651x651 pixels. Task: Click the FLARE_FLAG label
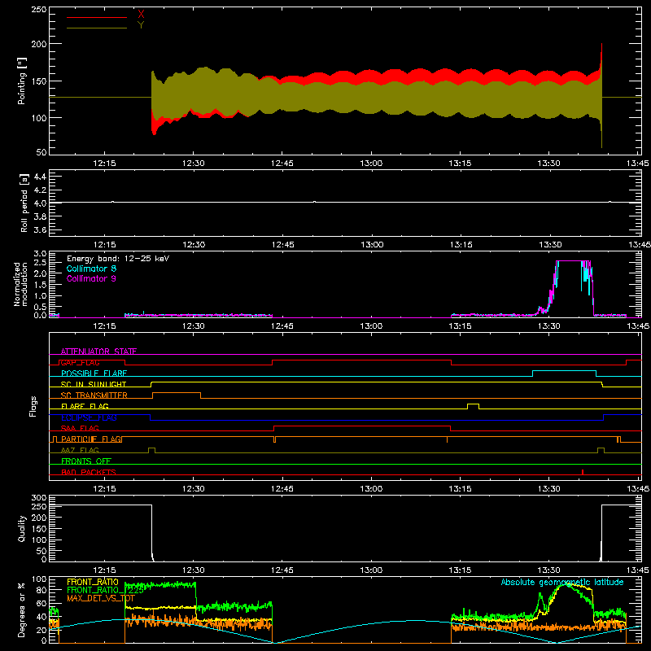(85, 406)
